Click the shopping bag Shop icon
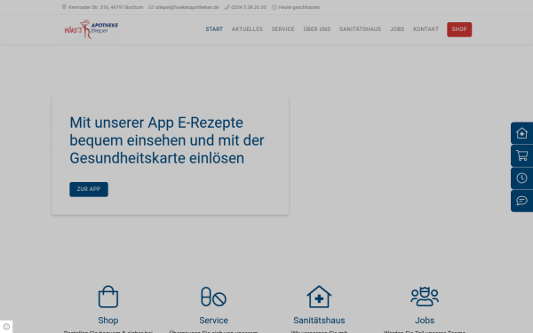 (x=108, y=297)
